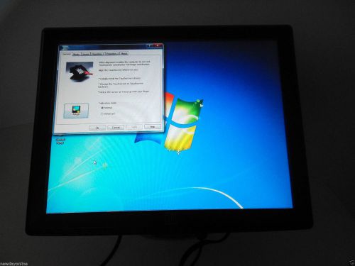
Task: Close the touchscreen properties dialog
Action: click(x=158, y=45)
